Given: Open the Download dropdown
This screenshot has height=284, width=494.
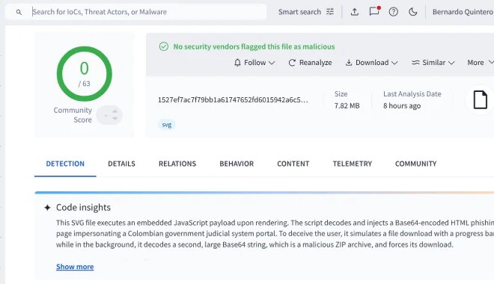Looking at the screenshot, I should click(371, 63).
